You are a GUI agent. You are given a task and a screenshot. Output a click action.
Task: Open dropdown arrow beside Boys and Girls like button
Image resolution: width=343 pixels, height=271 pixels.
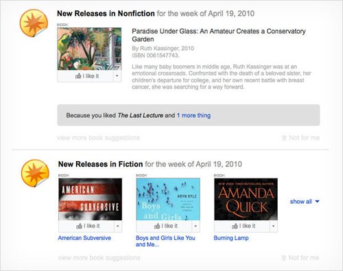[x=196, y=226]
